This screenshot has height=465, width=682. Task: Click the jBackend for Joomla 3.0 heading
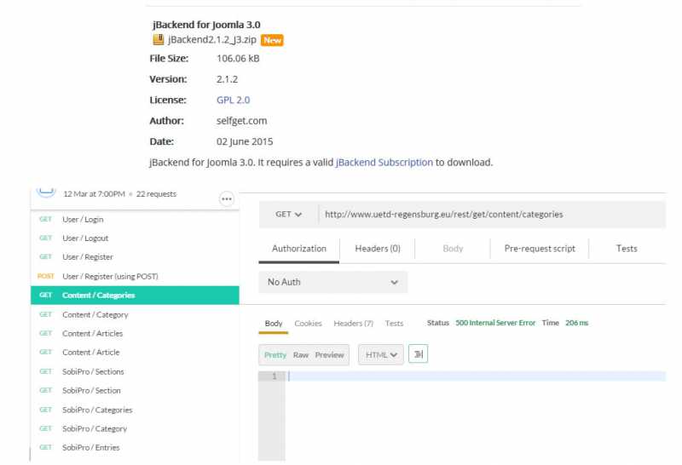pyautogui.click(x=206, y=25)
